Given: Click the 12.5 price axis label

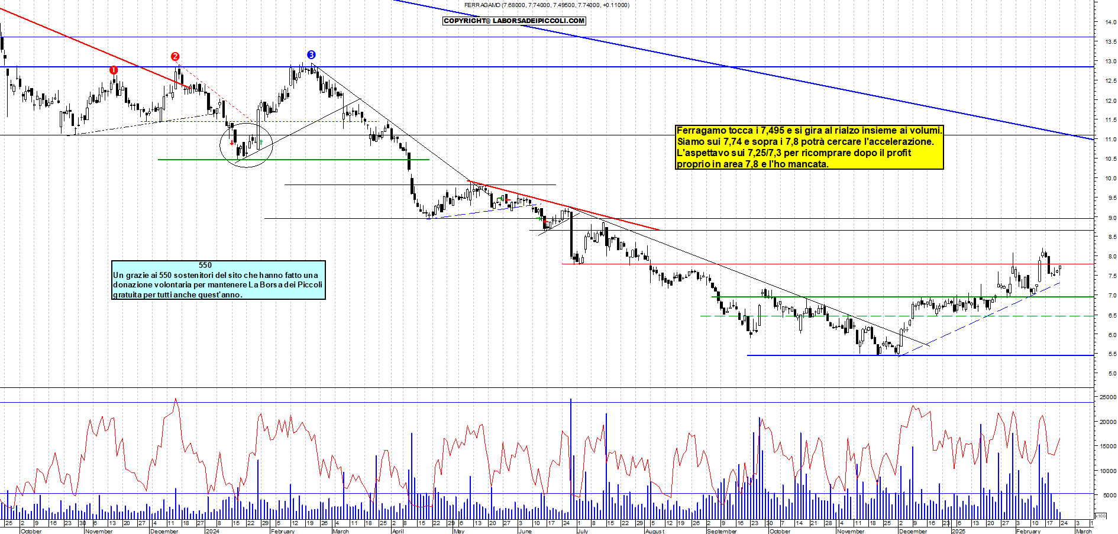Looking at the screenshot, I should (x=1110, y=81).
